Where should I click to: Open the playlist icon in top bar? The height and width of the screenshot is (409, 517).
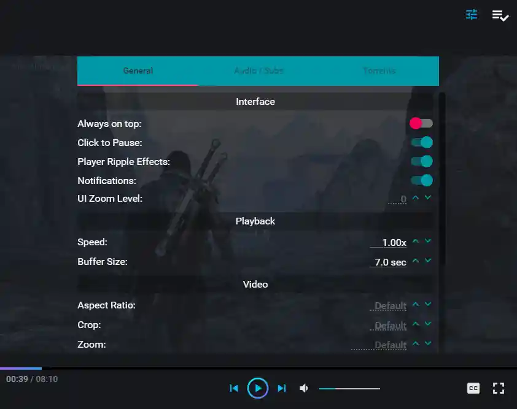(x=500, y=15)
